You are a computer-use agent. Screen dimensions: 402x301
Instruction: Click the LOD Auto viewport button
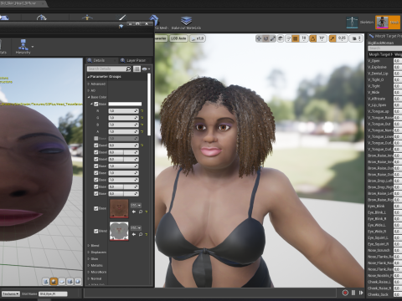pos(178,38)
